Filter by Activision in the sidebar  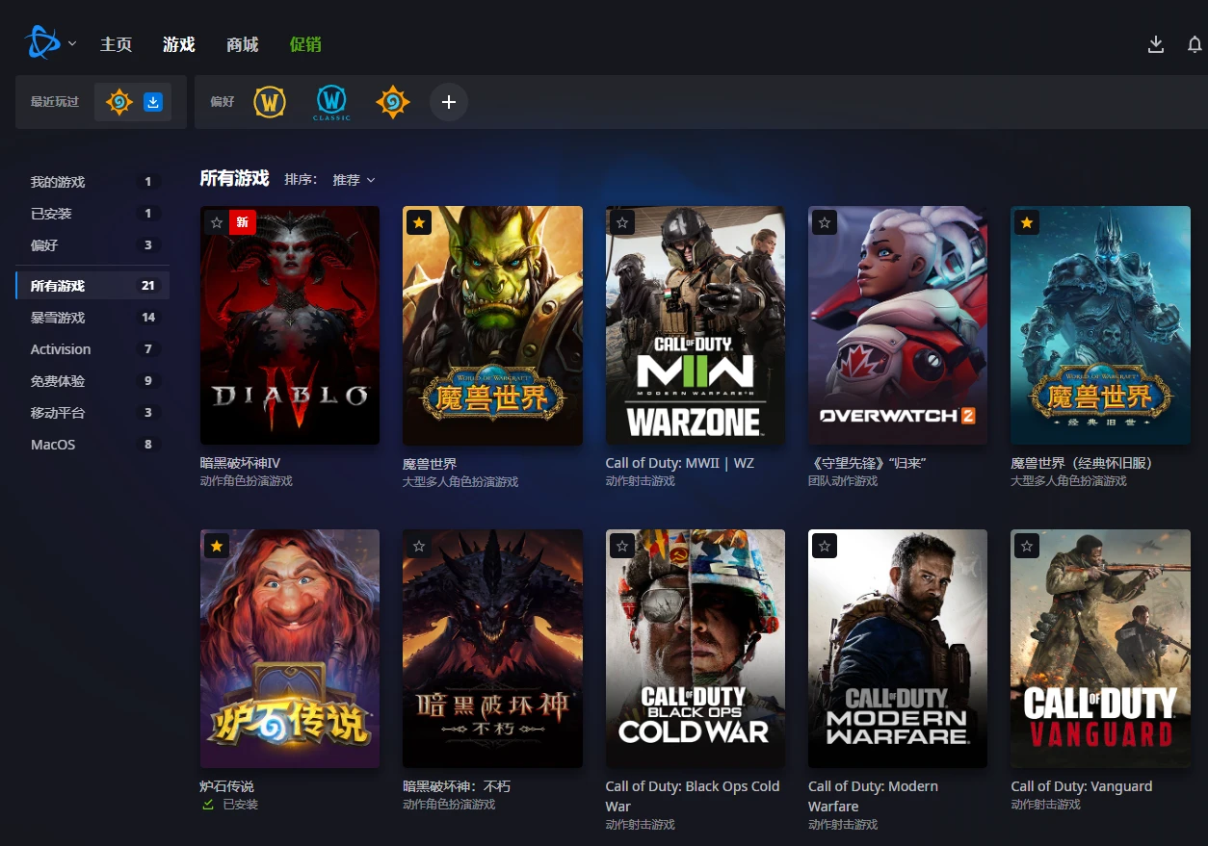tap(92, 349)
